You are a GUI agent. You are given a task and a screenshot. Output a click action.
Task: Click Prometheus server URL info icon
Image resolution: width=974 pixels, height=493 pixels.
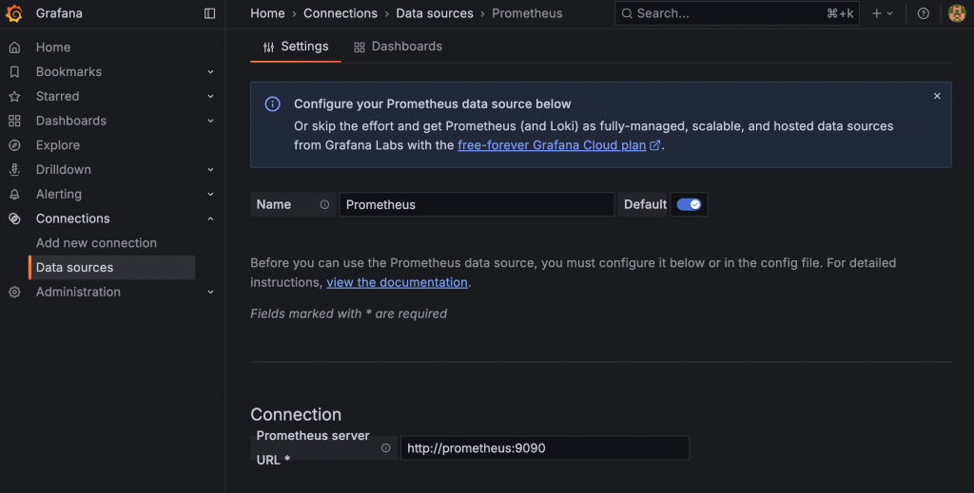pos(386,448)
